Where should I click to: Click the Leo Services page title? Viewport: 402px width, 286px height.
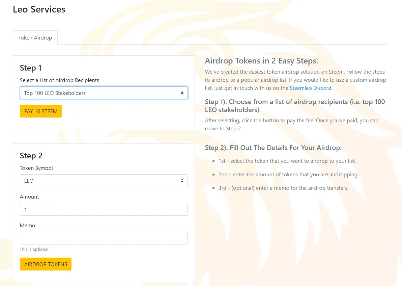39,9
